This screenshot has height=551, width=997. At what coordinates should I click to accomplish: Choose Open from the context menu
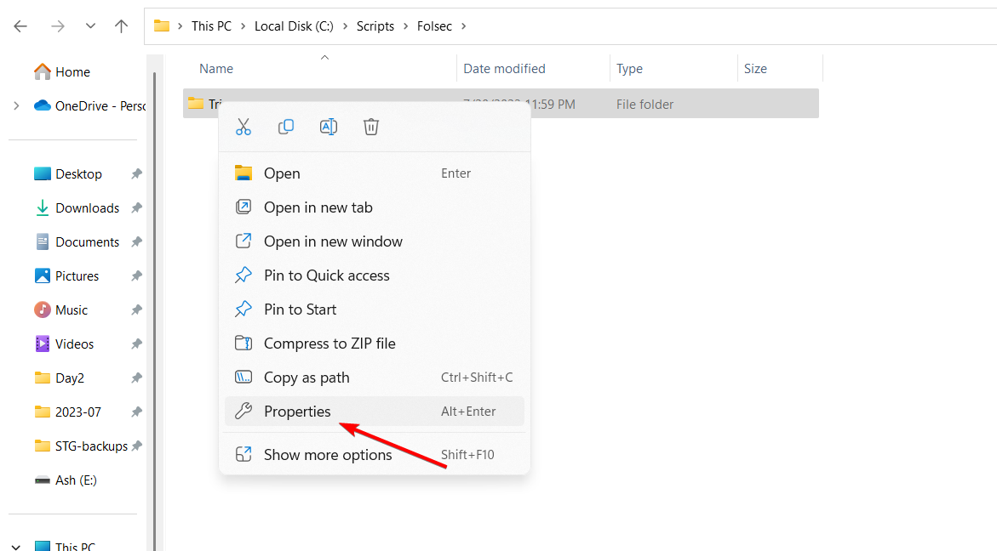(x=375, y=173)
